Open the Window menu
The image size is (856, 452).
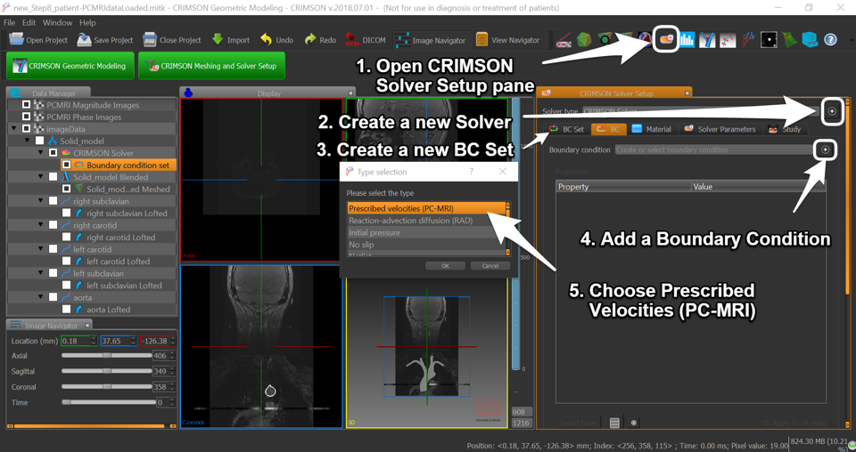pyautogui.click(x=57, y=22)
